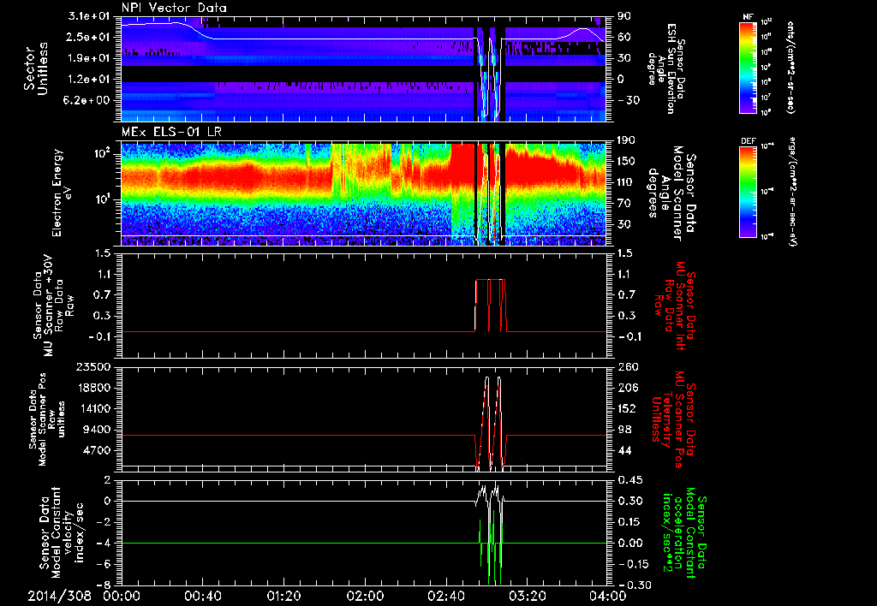The width and height of the screenshot is (877, 606).
Task: Select the 00:40 time axis tick label
Action: (202, 595)
